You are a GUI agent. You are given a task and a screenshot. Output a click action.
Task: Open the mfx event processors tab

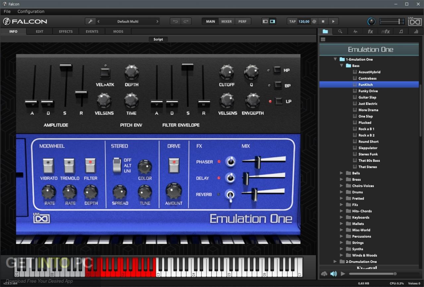point(386,31)
